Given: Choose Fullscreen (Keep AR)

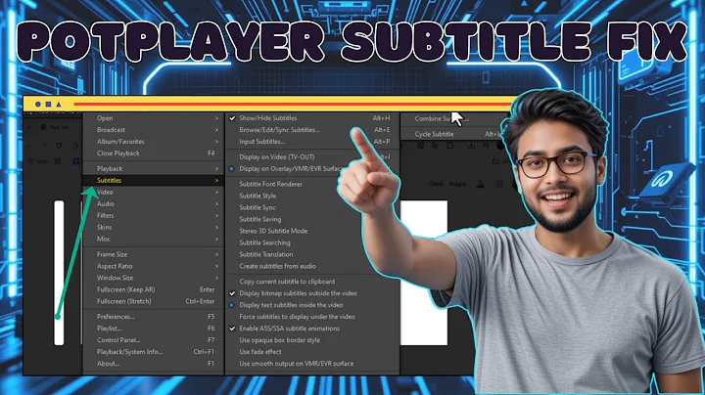Looking at the screenshot, I should pyautogui.click(x=154, y=289).
